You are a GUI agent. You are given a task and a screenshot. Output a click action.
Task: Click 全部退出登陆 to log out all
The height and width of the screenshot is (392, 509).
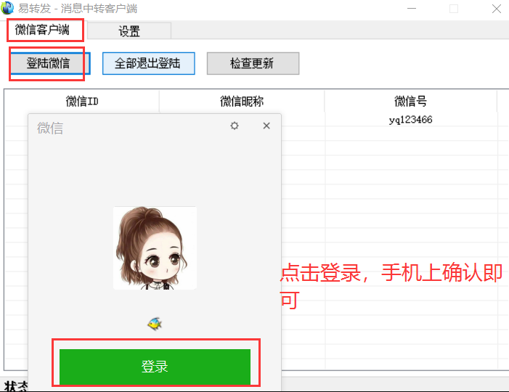click(148, 63)
